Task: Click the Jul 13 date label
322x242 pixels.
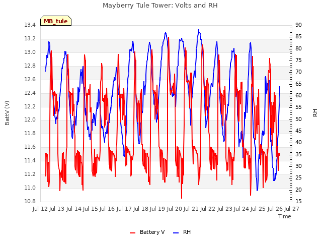Action: click(x=57, y=209)
